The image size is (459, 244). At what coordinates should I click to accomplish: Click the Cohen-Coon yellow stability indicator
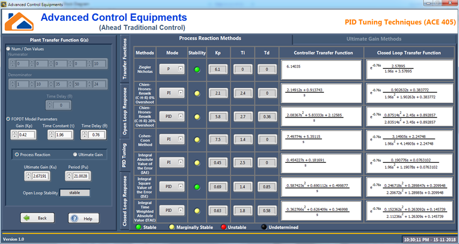(197, 140)
